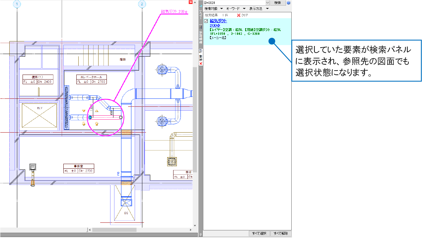Click the すべて選択 button
The width and height of the screenshot is (422, 238).
pyautogui.click(x=260, y=233)
